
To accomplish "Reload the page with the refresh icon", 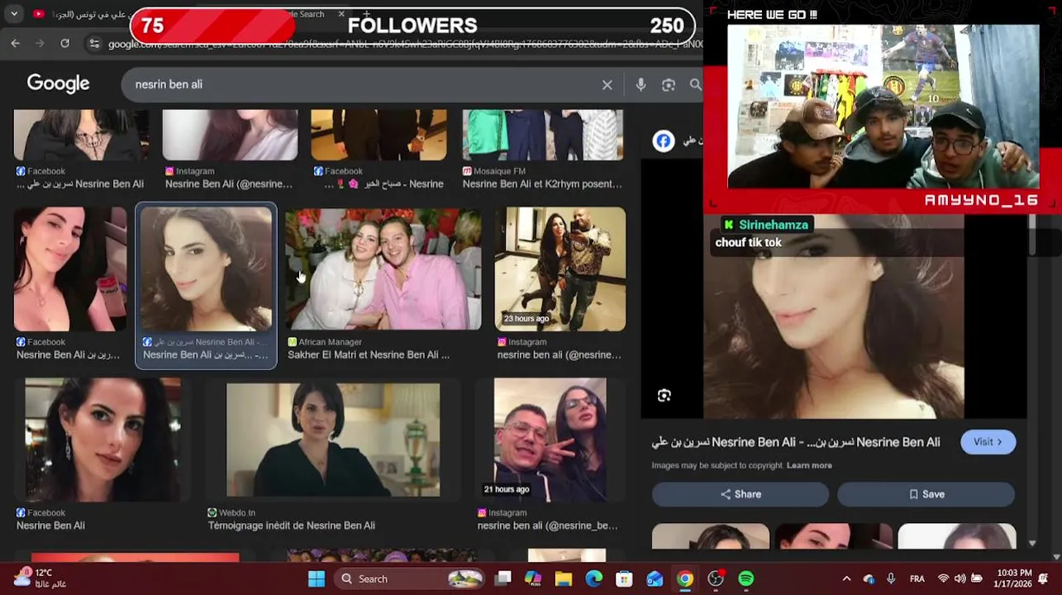I will 64,44.
